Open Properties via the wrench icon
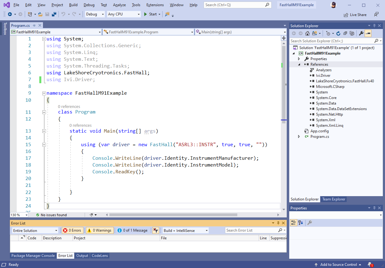The height and width of the screenshot is (268, 385). pyautogui.click(x=362, y=33)
